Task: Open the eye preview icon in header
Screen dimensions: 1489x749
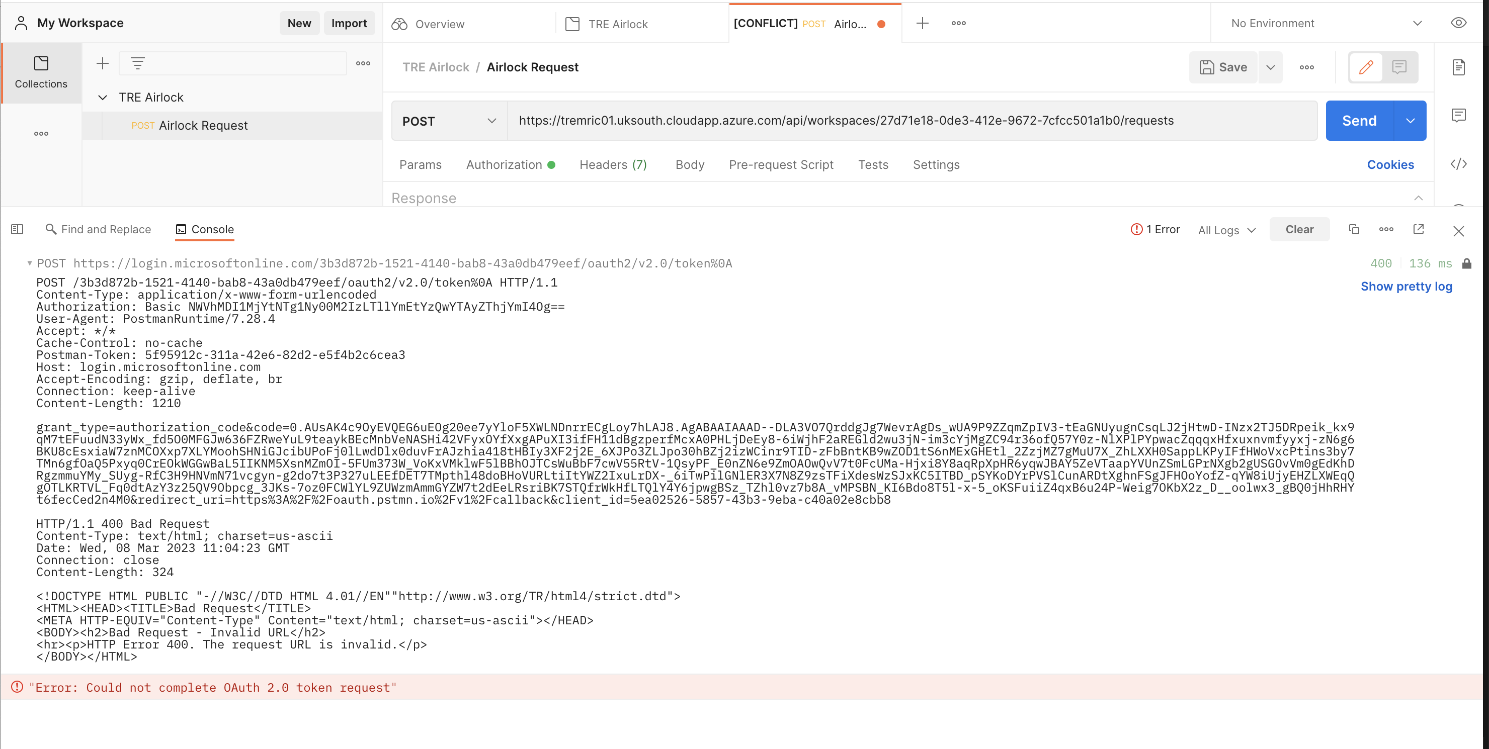Action: (x=1458, y=23)
